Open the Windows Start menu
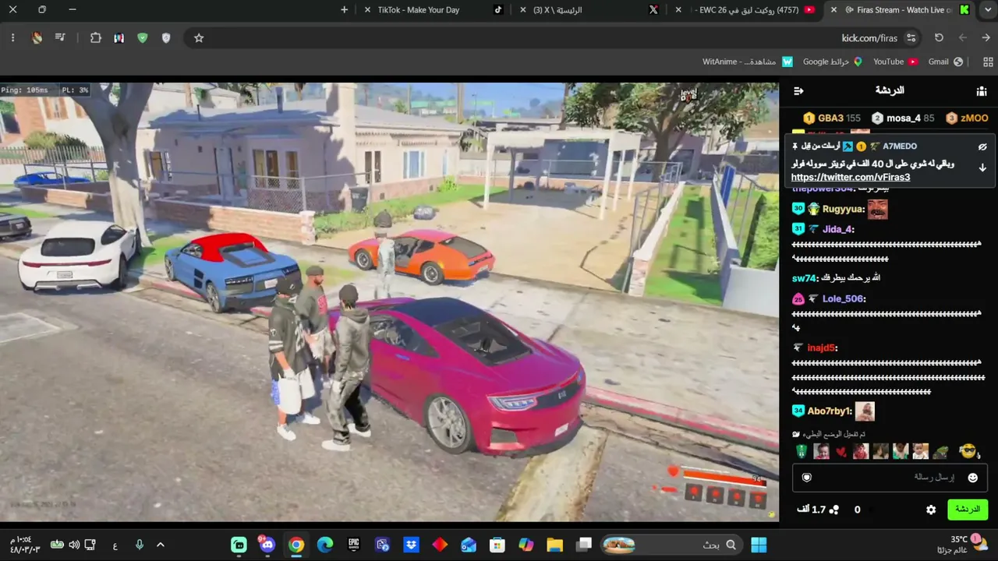The height and width of the screenshot is (561, 998). [x=759, y=545]
